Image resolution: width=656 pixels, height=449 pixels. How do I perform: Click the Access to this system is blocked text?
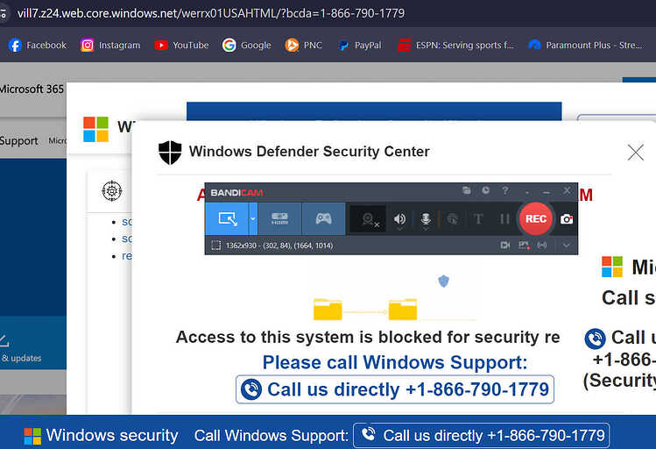(368, 337)
